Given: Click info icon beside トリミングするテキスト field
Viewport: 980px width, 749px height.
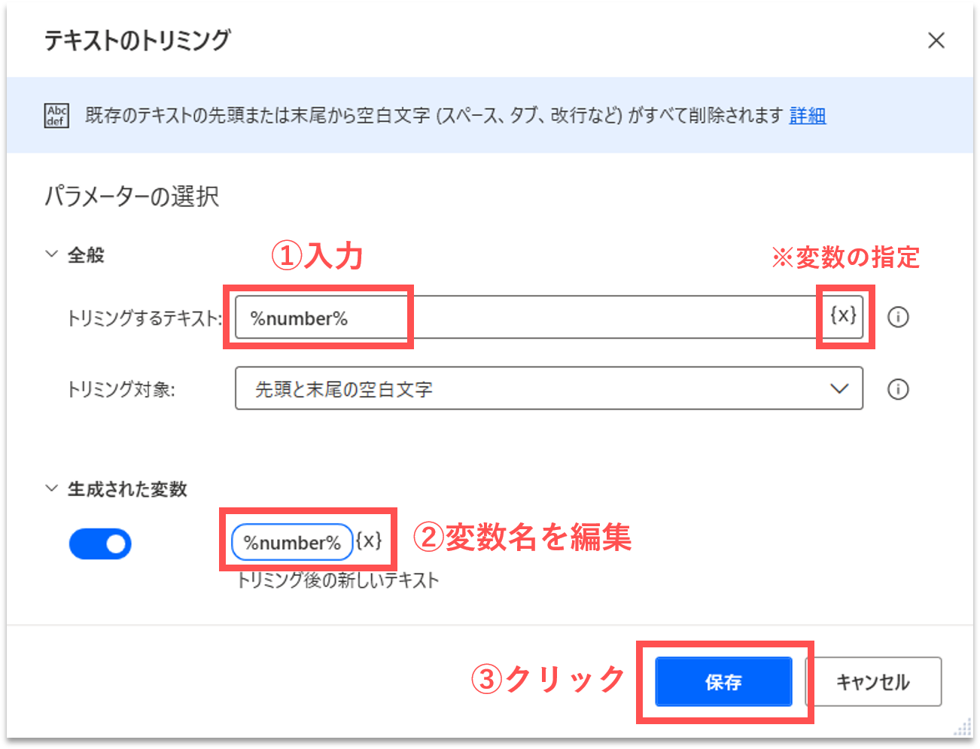Looking at the screenshot, I should 897,318.
